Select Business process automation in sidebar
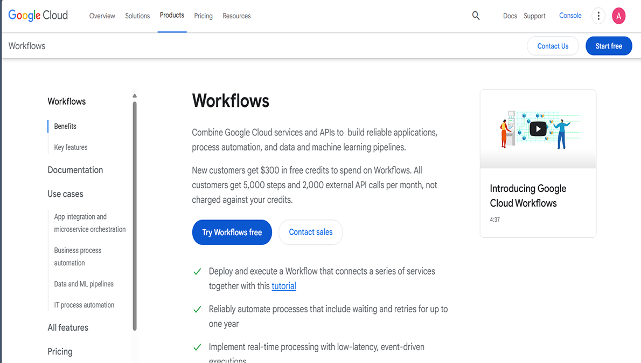Image resolution: width=641 pixels, height=363 pixels. tap(78, 257)
